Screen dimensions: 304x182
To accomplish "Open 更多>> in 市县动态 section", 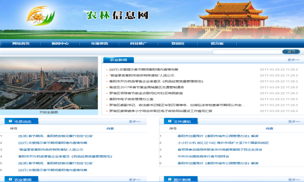I will click(135, 121).
